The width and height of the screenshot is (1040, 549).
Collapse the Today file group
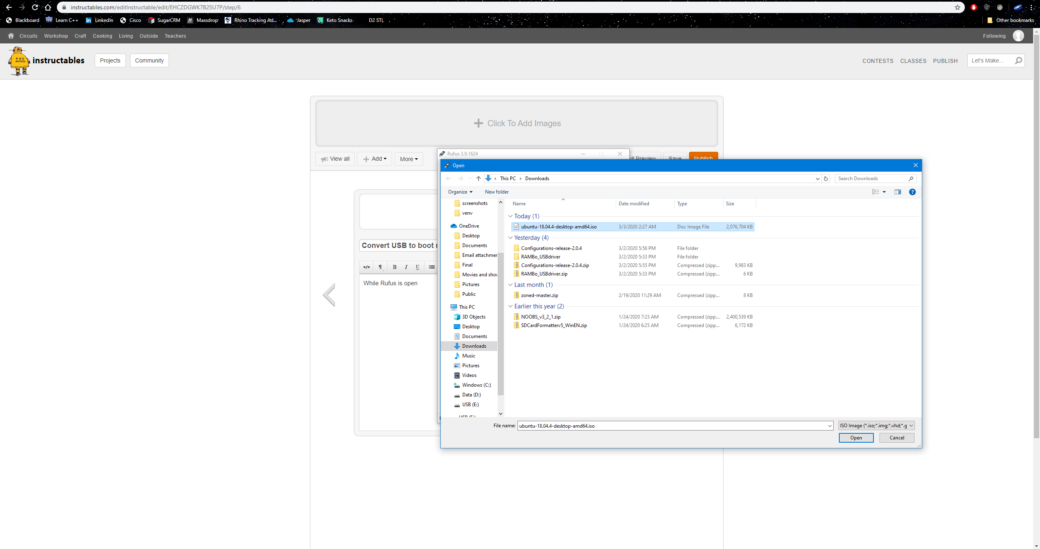pyautogui.click(x=510, y=216)
